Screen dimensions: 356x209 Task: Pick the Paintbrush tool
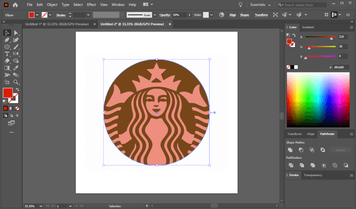pos(16,47)
